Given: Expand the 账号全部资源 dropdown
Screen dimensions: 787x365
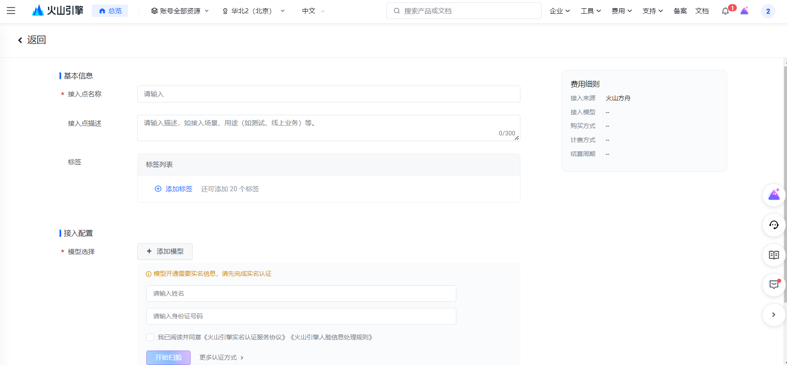Looking at the screenshot, I should [180, 11].
